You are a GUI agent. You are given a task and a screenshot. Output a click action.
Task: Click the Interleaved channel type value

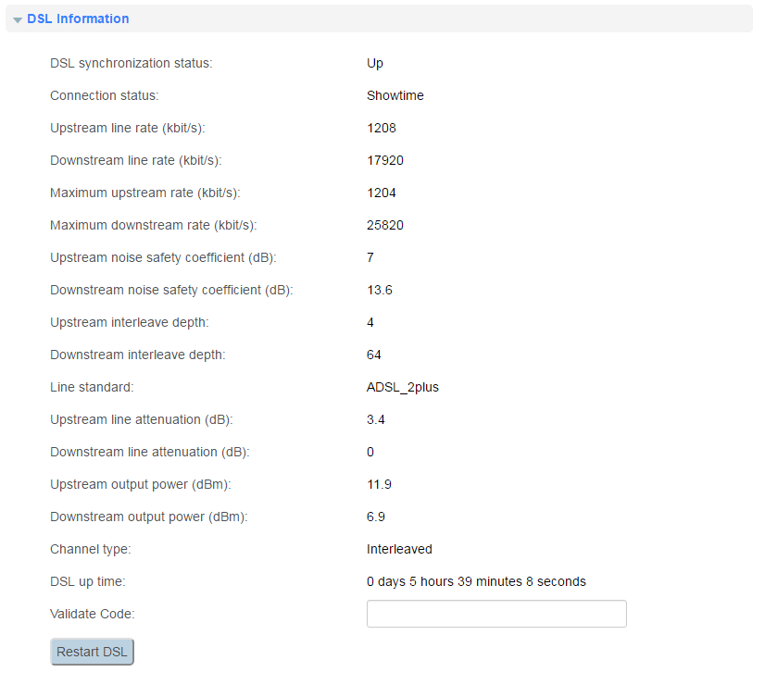pos(399,549)
